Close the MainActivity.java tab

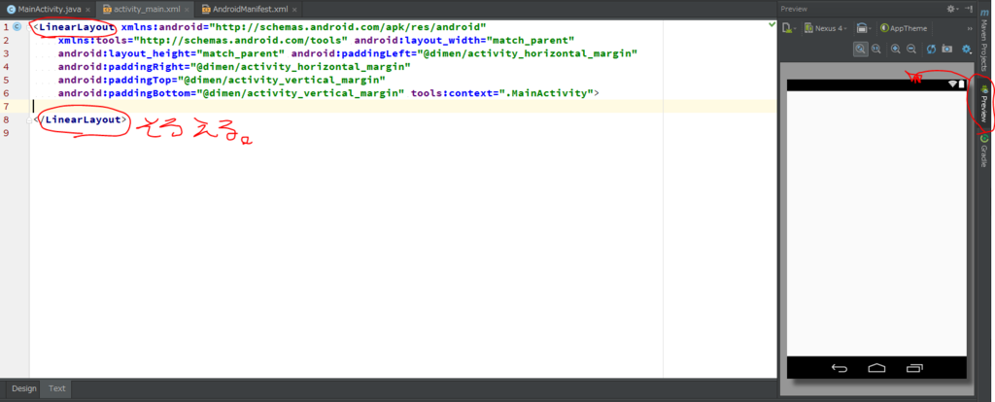(x=87, y=10)
